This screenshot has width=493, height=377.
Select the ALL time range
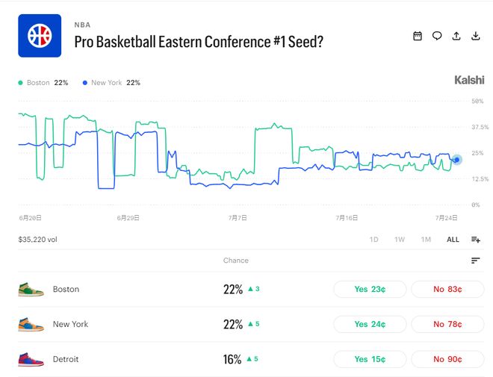click(x=453, y=240)
